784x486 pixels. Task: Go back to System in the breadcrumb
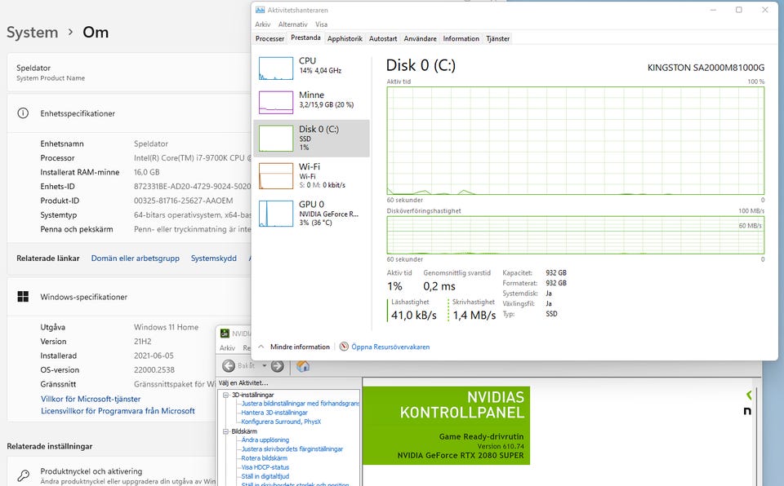pos(32,33)
